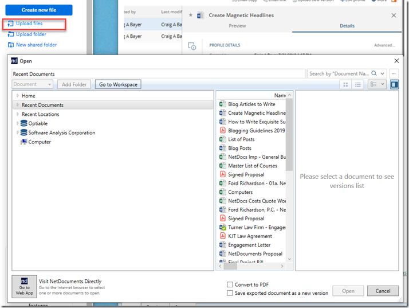Select Create Magnetic Headline in document list
This screenshot has height=308, width=409.
coord(257,113)
